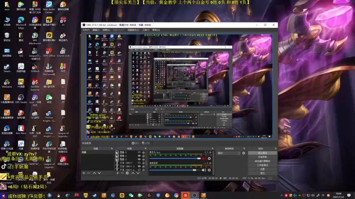Switch to OBS from the taskbar icon
This screenshot has height=199, width=355.
point(194,195)
